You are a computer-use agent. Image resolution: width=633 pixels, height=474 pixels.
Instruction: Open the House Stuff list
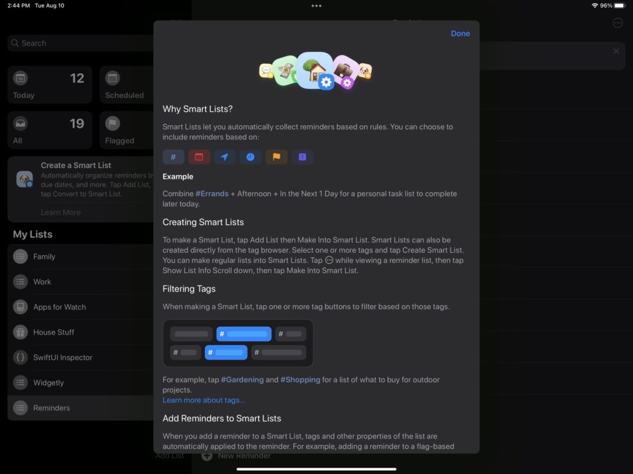(54, 332)
